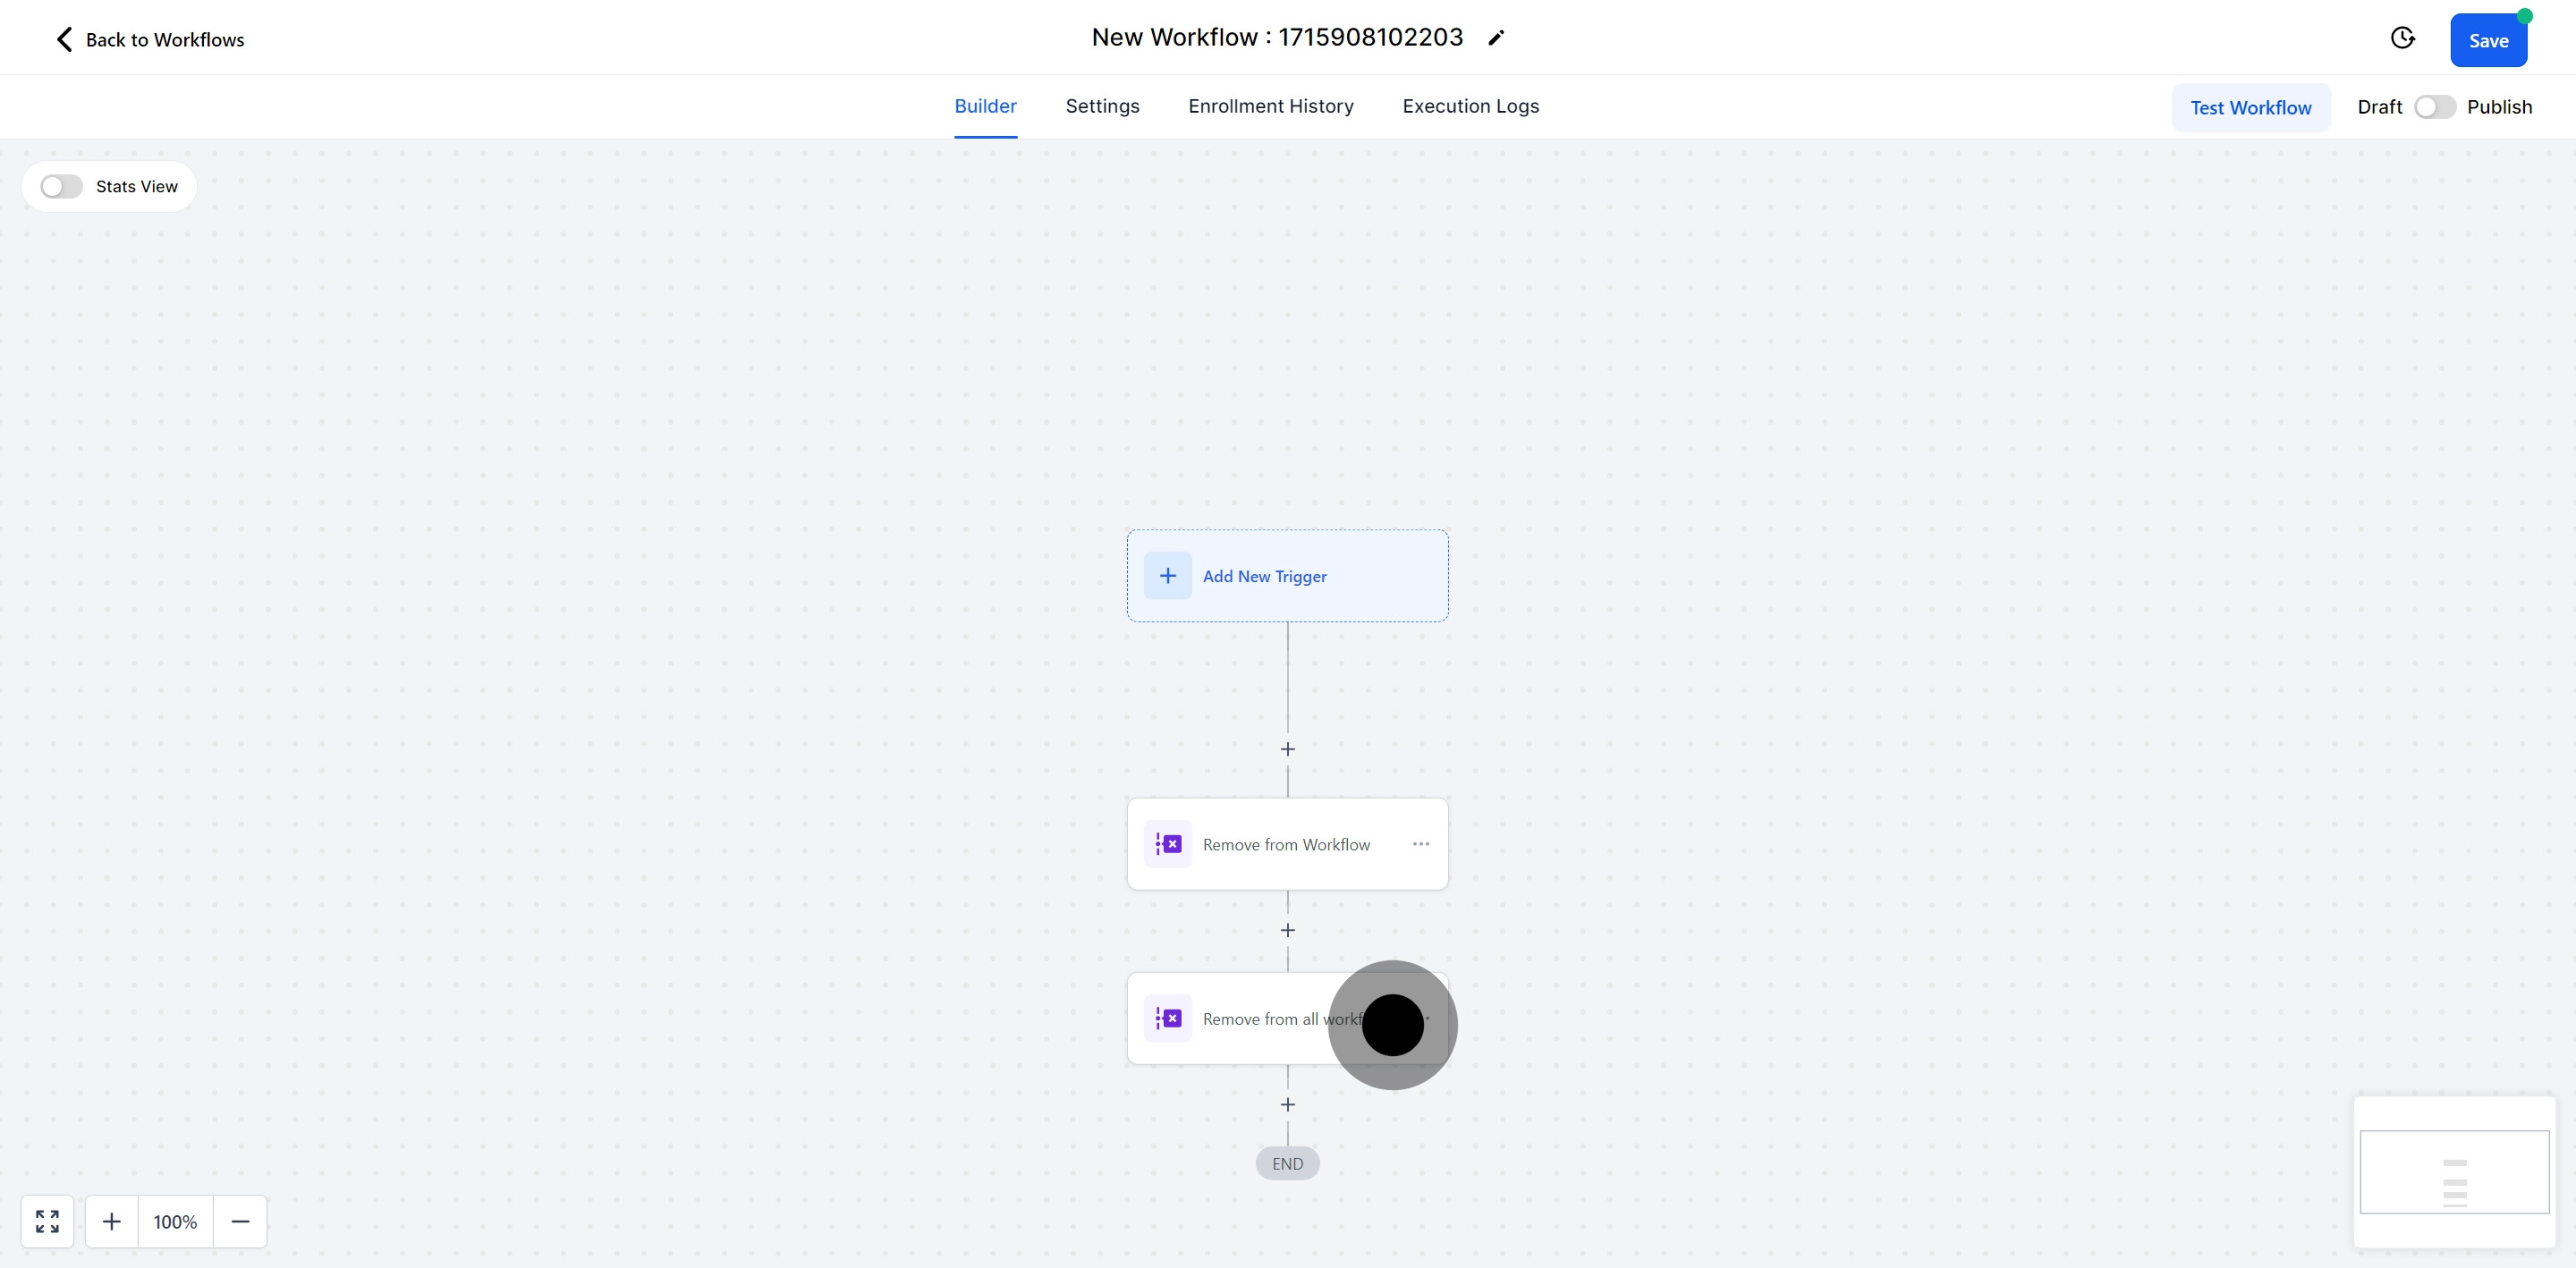Image resolution: width=2576 pixels, height=1268 pixels.
Task: Click the minimap thumbnail preview
Action: tap(2454, 1172)
